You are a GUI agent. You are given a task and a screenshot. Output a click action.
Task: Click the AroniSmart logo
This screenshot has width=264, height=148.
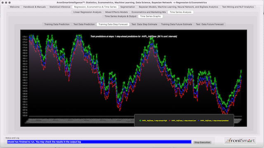(240, 141)
